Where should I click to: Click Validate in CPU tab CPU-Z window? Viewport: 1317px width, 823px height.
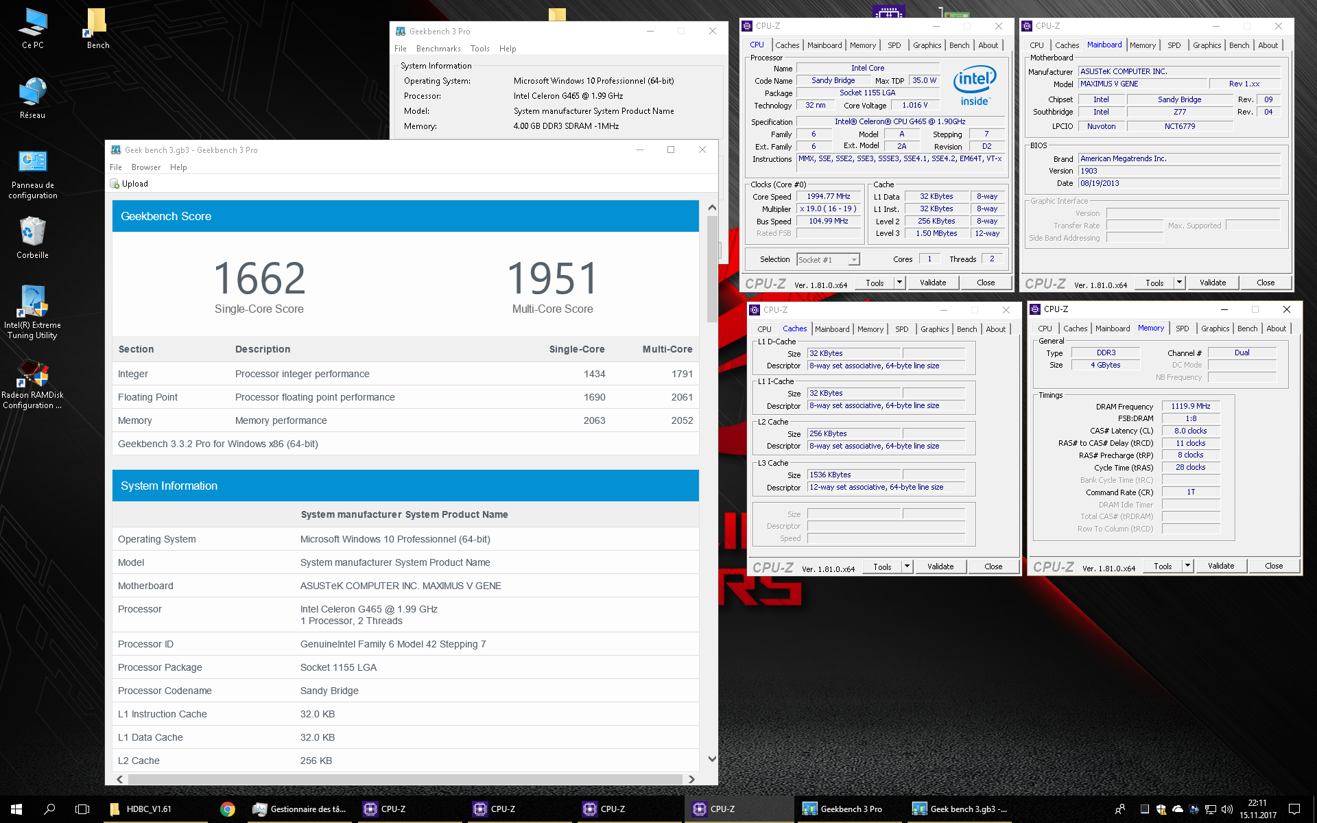933,283
